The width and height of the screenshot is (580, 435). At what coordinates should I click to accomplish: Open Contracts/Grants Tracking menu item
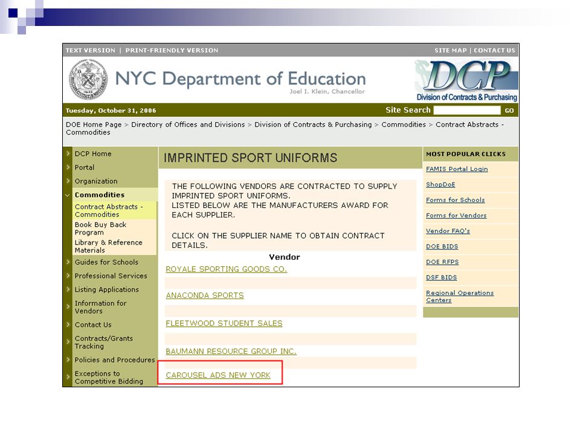pyautogui.click(x=103, y=342)
